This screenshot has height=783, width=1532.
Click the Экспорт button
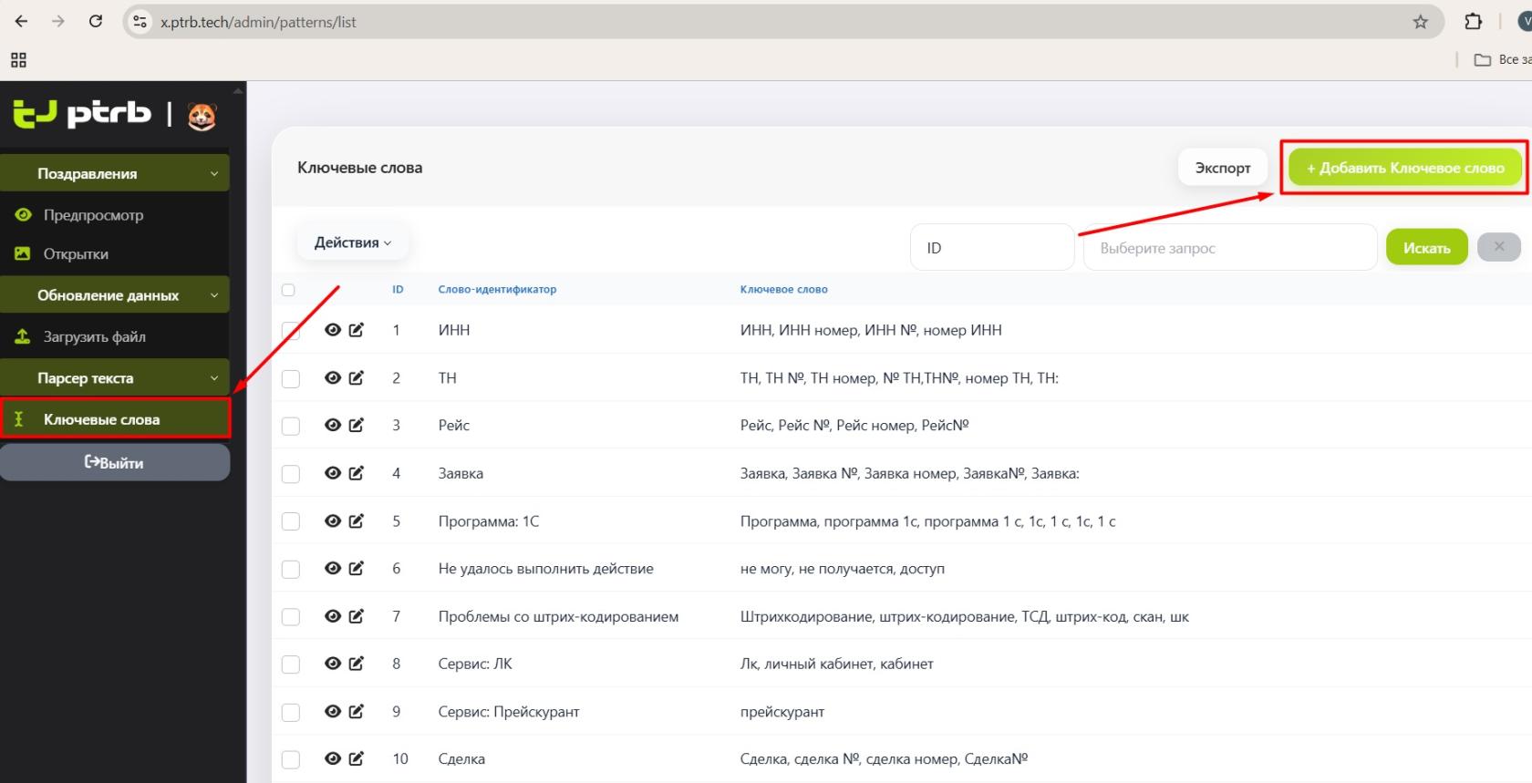pyautogui.click(x=1222, y=168)
